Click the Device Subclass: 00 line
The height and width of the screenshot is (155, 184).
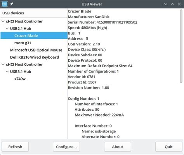(x=85, y=55)
